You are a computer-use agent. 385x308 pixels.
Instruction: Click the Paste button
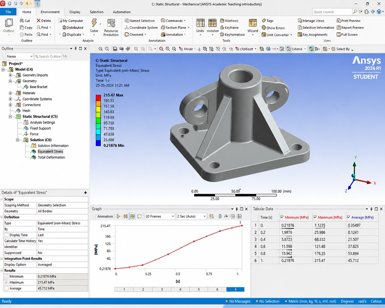[x=26, y=35]
